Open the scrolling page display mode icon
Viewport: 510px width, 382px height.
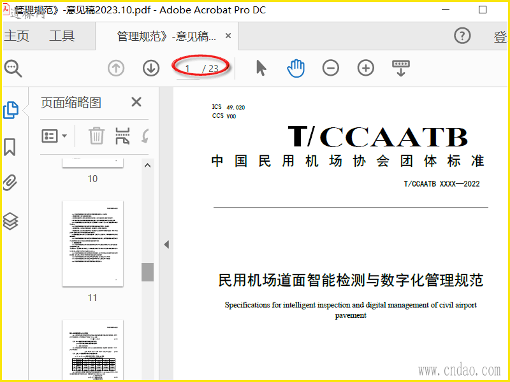point(401,68)
